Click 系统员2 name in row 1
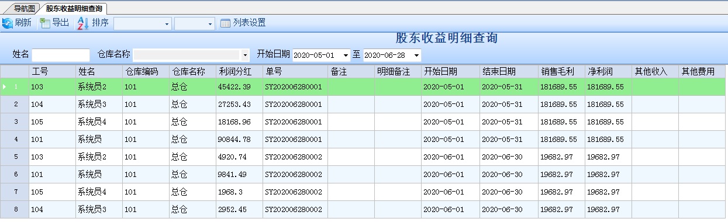 tap(92, 86)
